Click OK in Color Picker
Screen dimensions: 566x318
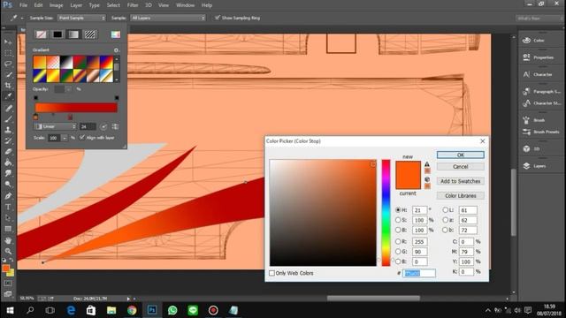(460, 155)
